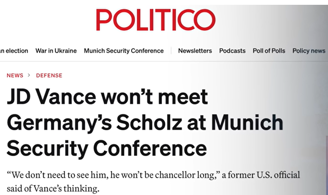Click the divider between Munich and Newsletters
Screen dimensions: 328x195
(x=171, y=51)
